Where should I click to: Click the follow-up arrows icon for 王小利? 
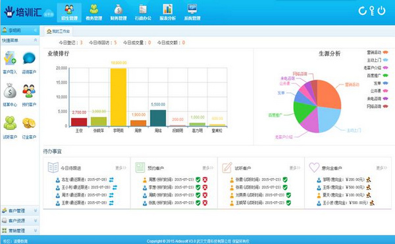[115, 187]
